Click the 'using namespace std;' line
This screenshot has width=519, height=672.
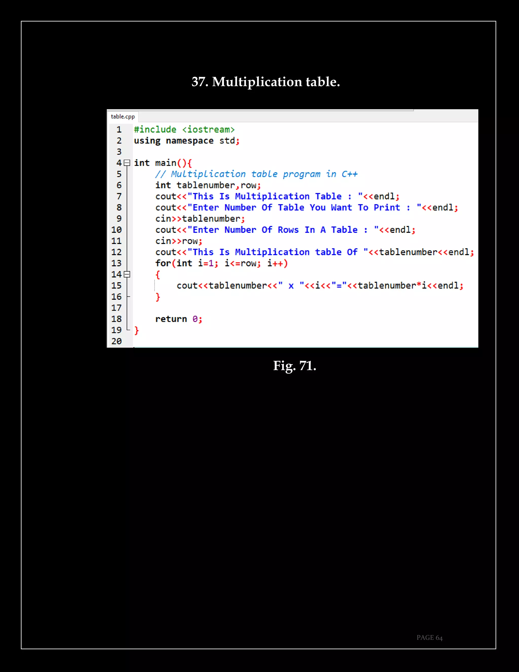(186, 141)
